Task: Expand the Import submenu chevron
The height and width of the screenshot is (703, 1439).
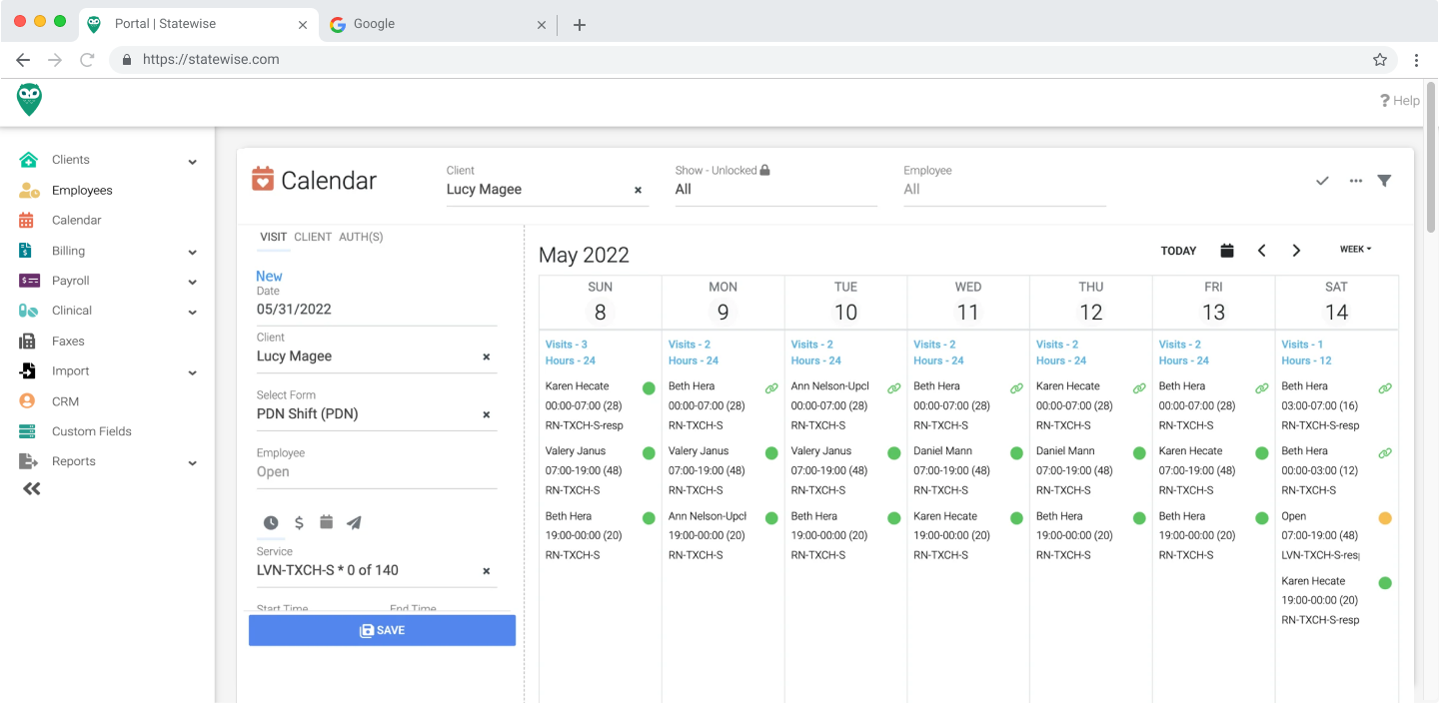Action: [192, 372]
